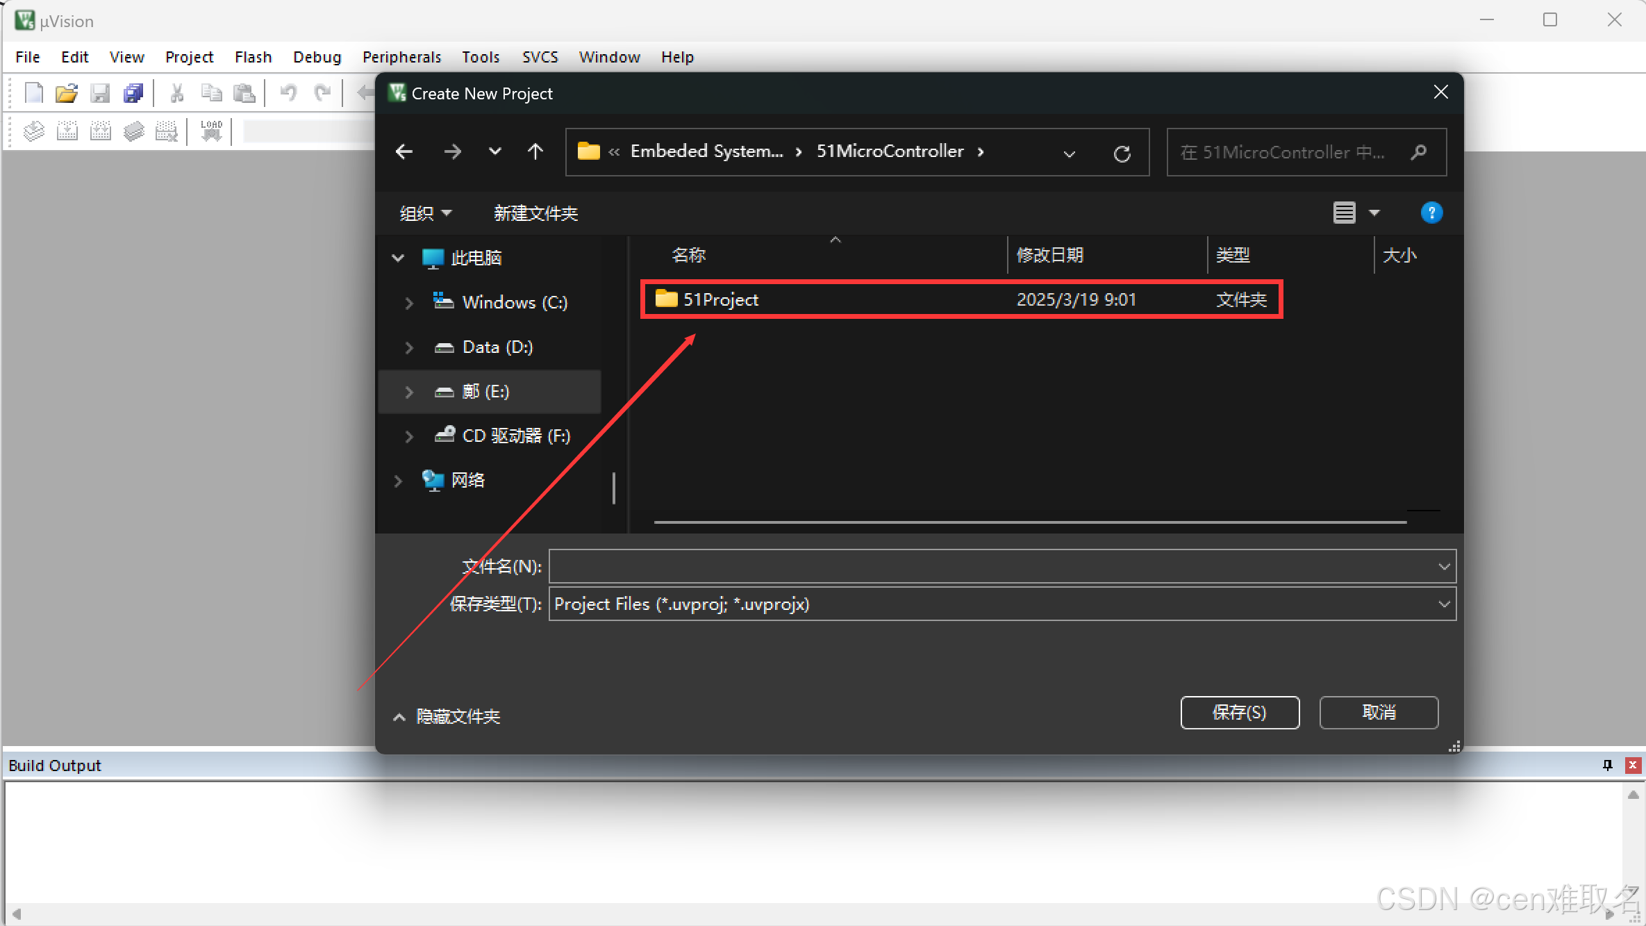The width and height of the screenshot is (1646, 926).
Task: Expand the Windows (C:) drive node
Action: tap(409, 303)
